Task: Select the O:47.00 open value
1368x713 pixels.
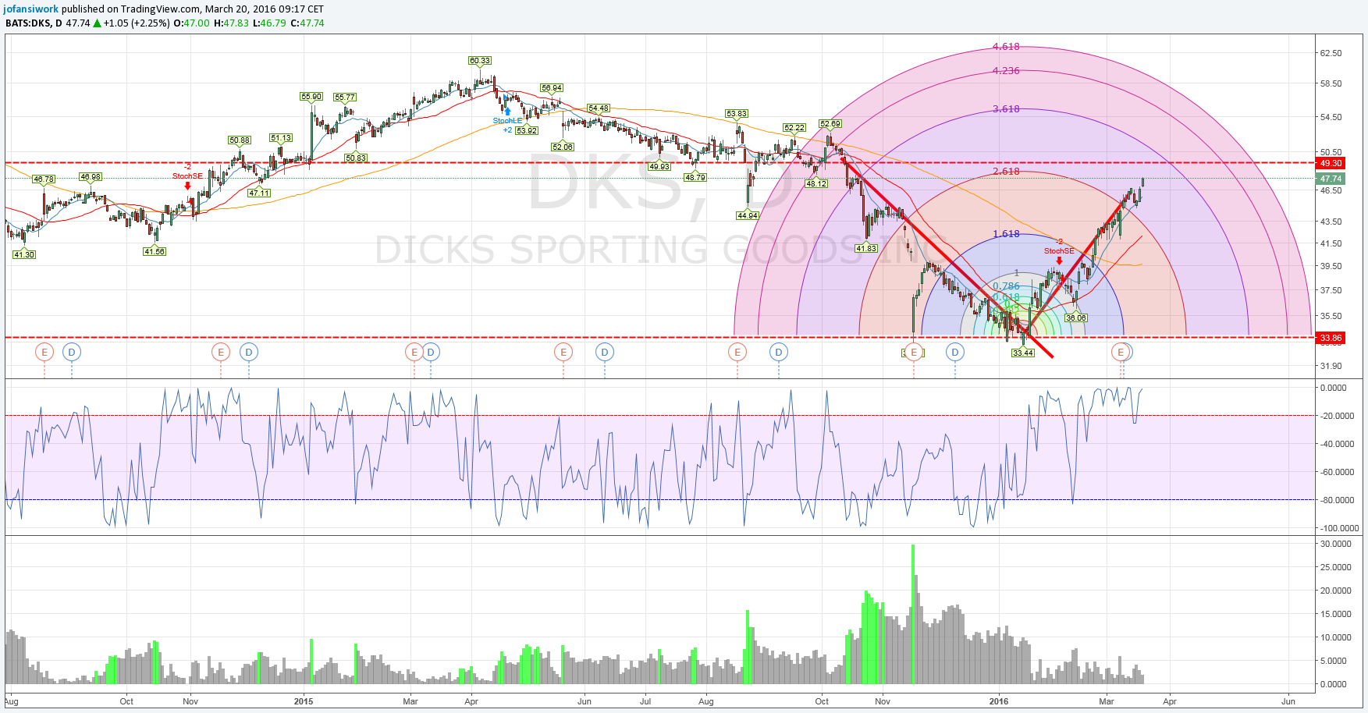Action: [x=191, y=23]
